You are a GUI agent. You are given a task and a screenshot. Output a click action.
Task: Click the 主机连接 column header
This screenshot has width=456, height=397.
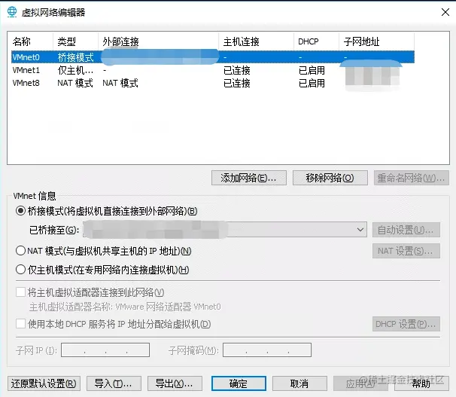256,41
